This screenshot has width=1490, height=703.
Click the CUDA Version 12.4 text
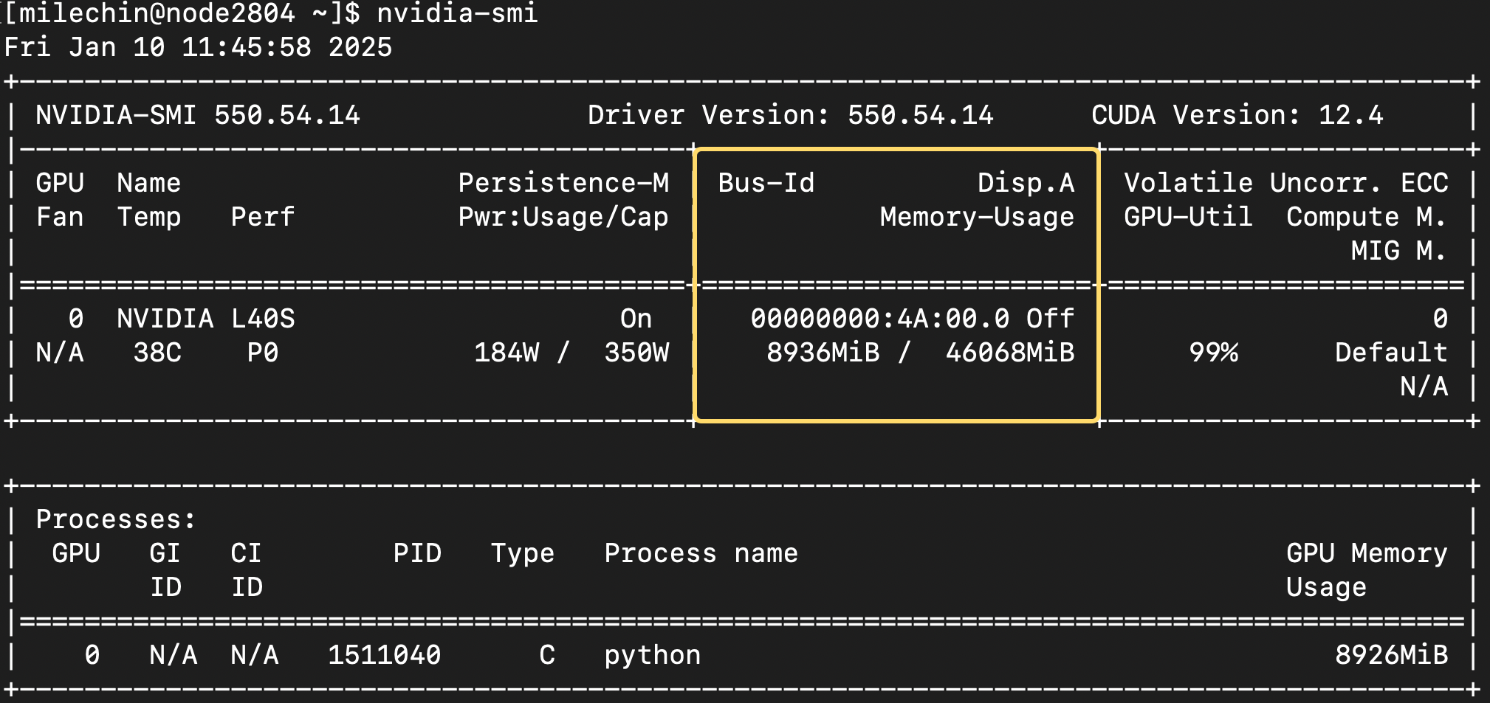point(1237,115)
